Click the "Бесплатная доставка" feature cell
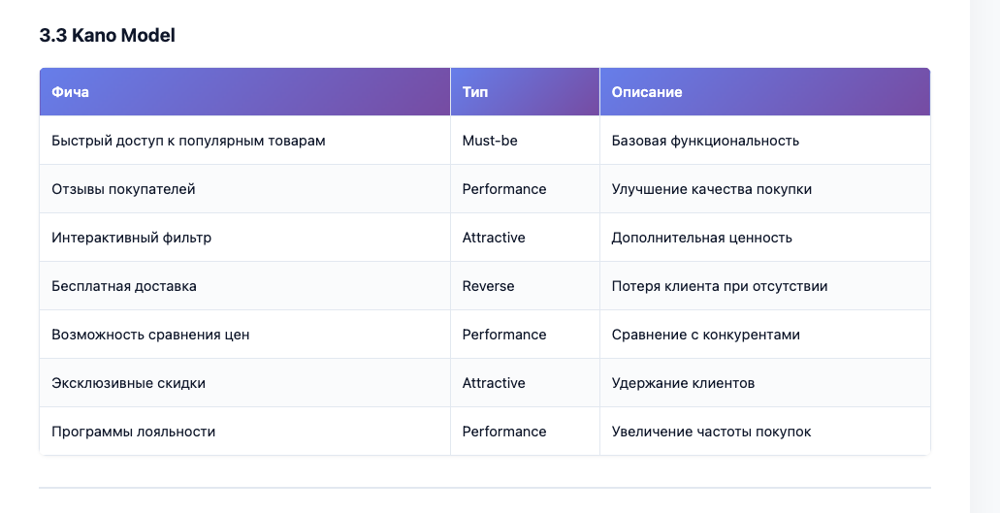 (x=244, y=285)
